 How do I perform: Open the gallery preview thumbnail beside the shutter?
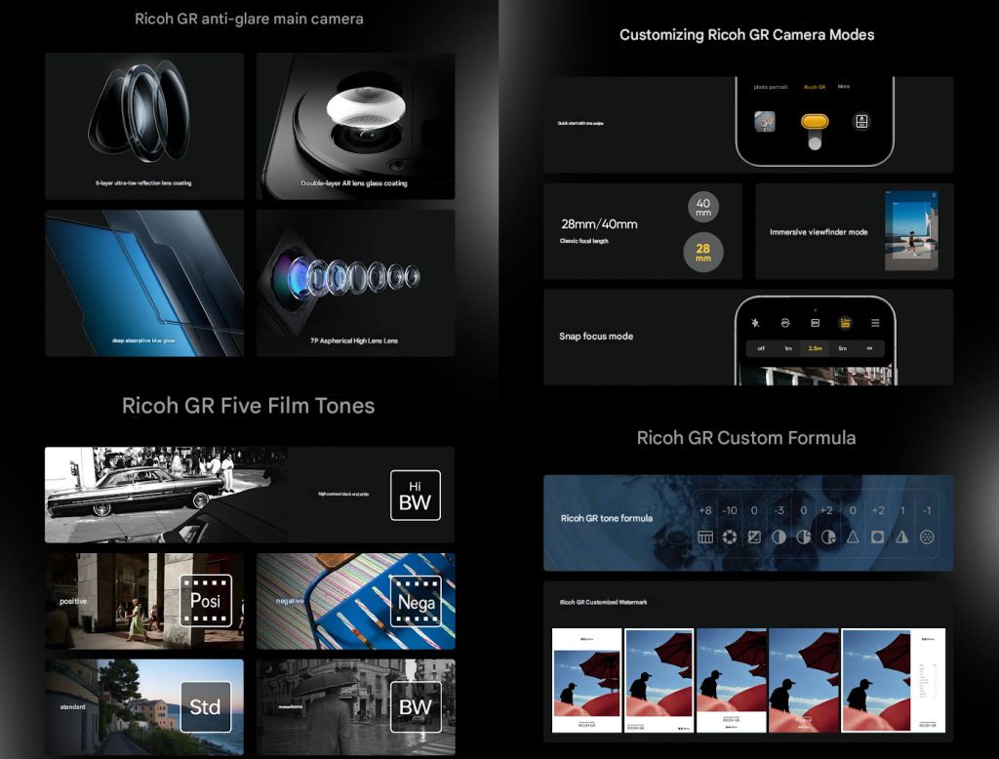coord(765,121)
